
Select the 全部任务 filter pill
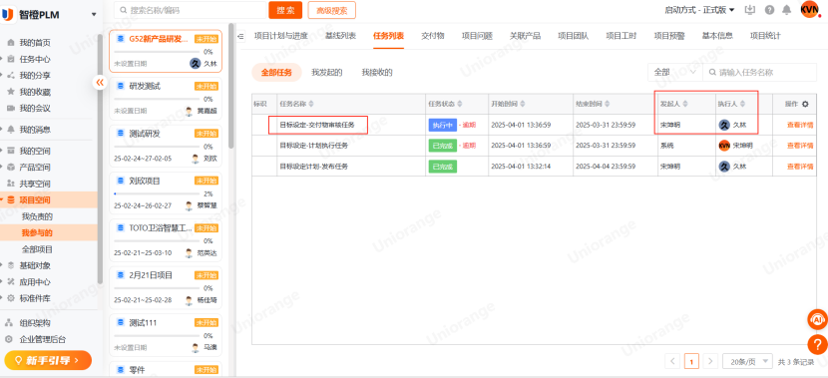coord(276,73)
